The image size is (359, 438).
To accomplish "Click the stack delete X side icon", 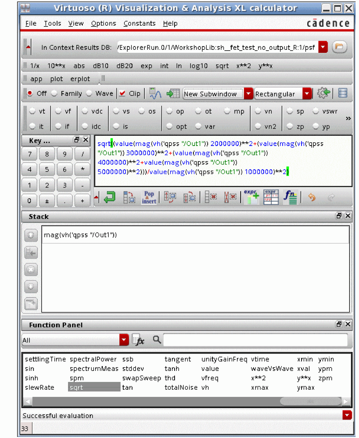I will click(31, 270).
